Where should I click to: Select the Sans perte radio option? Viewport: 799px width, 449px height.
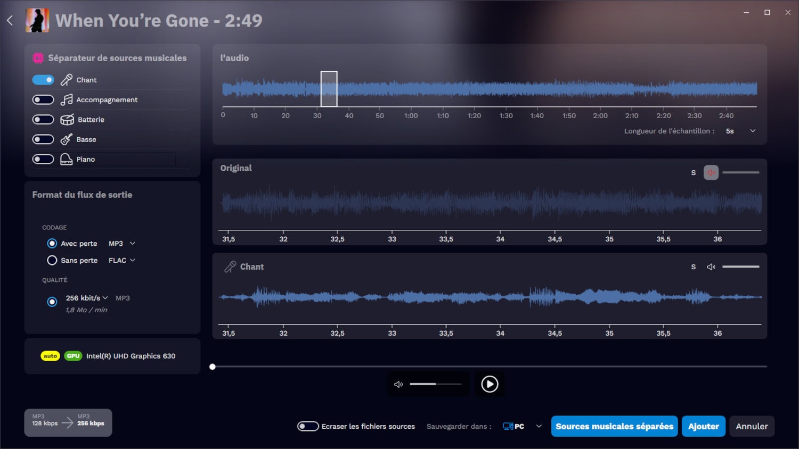(52, 260)
